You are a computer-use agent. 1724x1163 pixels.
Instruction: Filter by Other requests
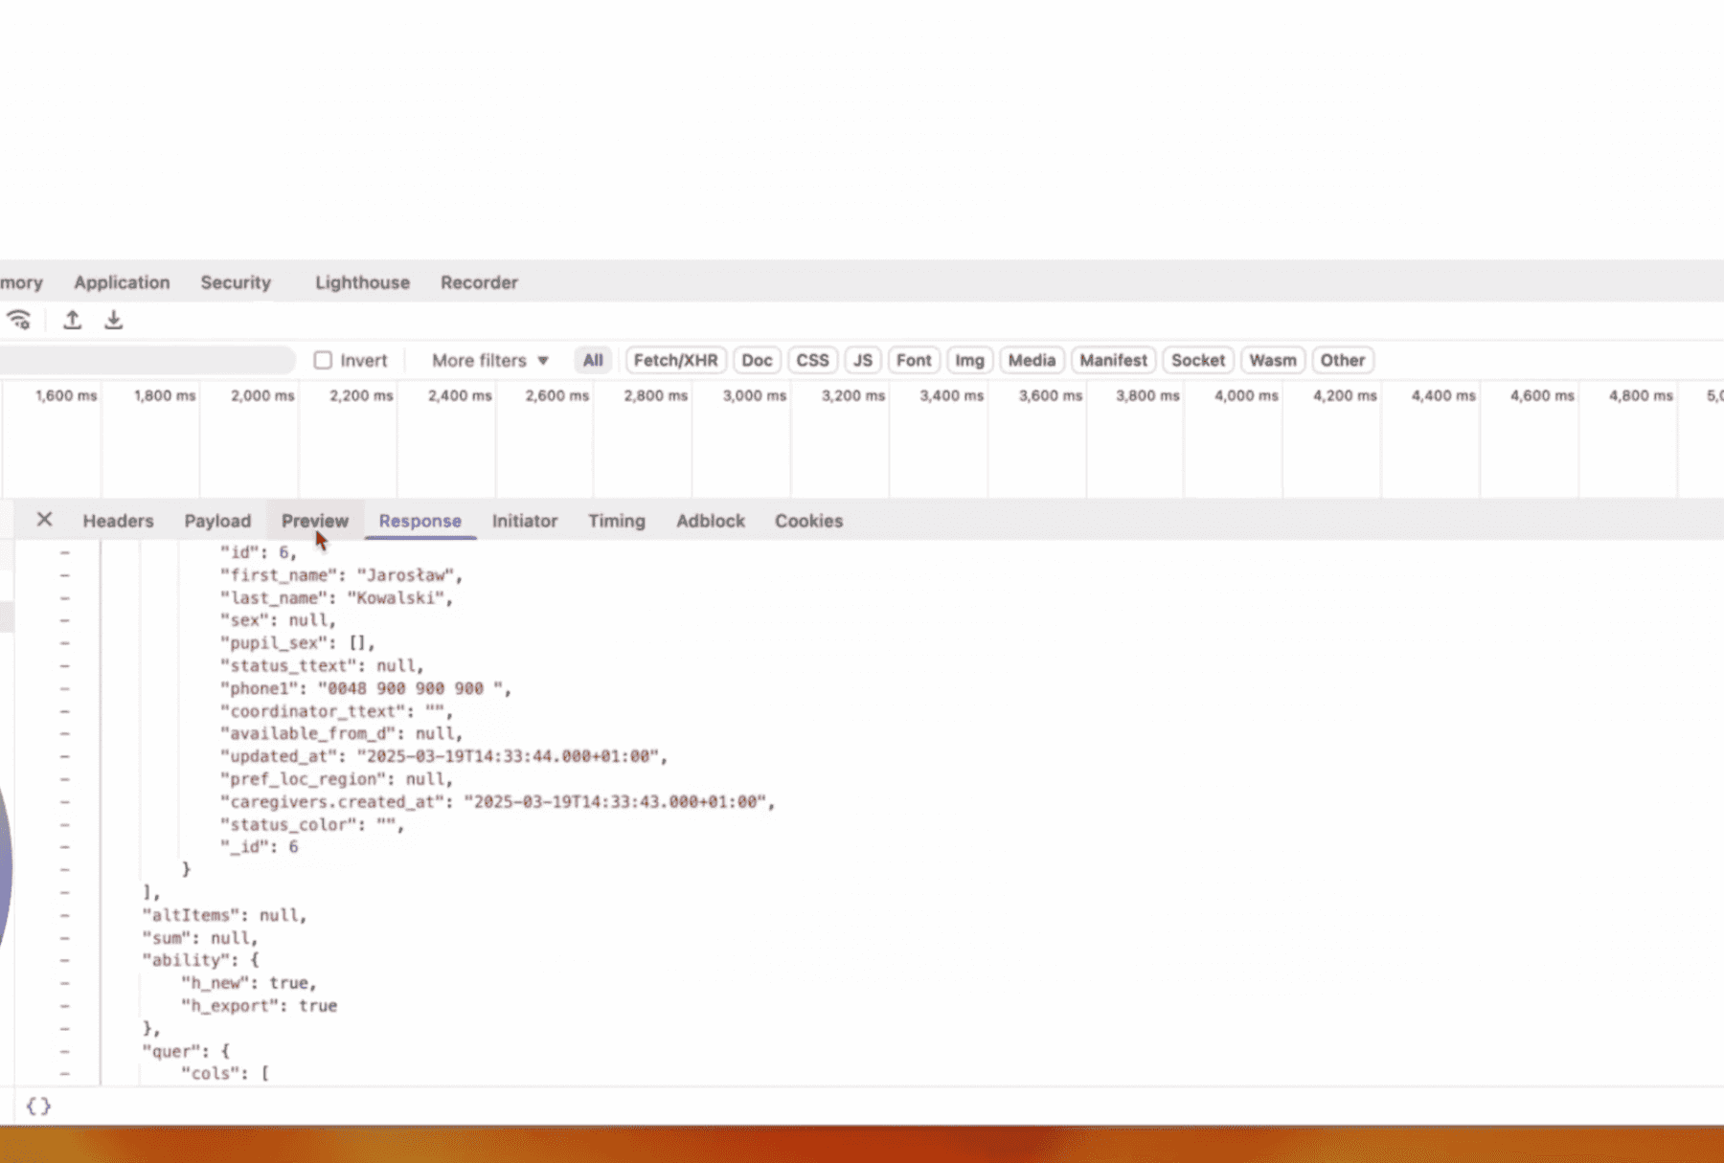[x=1343, y=360]
